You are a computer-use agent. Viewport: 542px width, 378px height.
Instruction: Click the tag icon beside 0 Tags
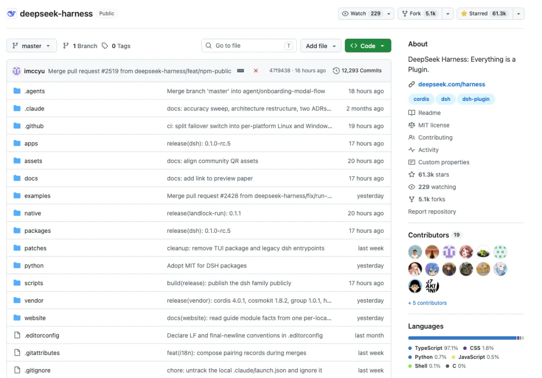pyautogui.click(x=105, y=46)
